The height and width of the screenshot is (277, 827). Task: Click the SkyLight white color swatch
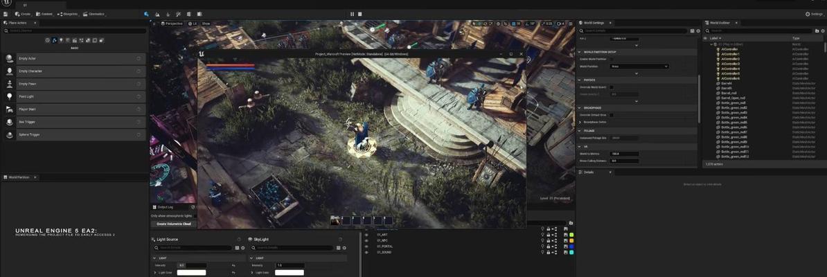coord(289,272)
